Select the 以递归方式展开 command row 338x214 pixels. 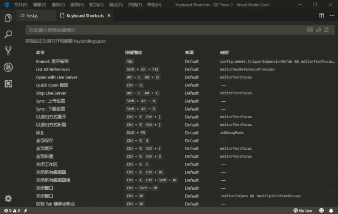181,117
